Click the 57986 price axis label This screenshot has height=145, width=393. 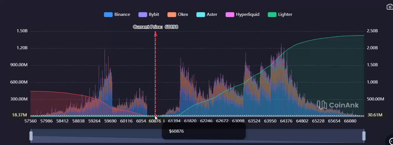click(46, 121)
